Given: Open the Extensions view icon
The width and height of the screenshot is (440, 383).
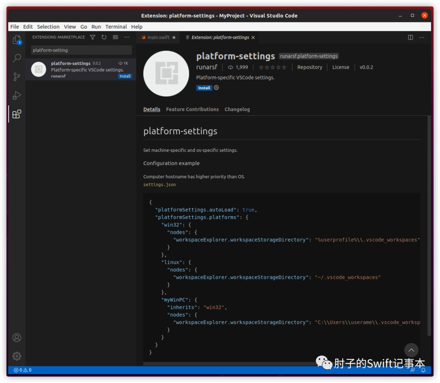Looking at the screenshot, I should coord(17,114).
